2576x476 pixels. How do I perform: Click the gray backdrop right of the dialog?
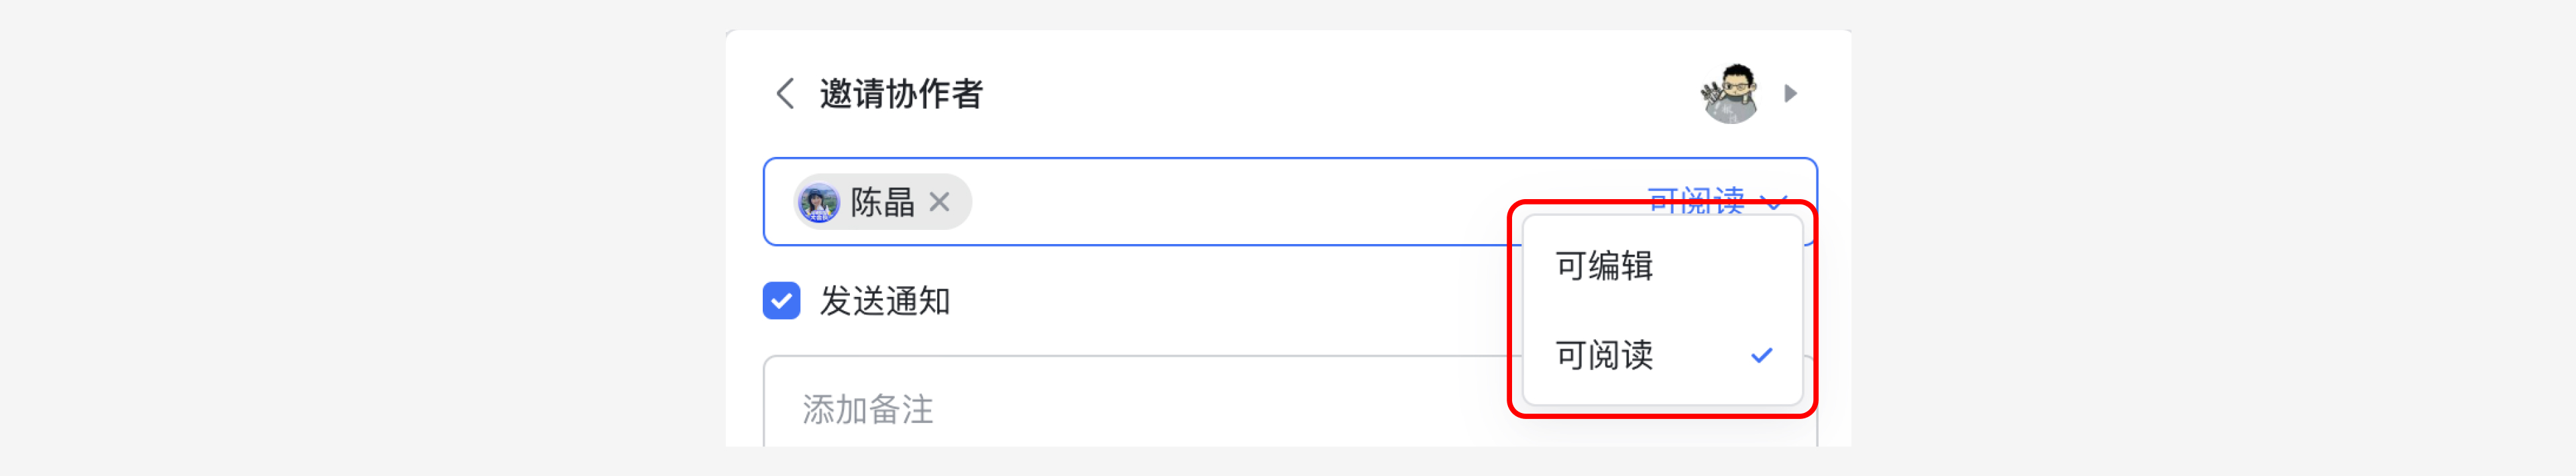click(2200, 240)
